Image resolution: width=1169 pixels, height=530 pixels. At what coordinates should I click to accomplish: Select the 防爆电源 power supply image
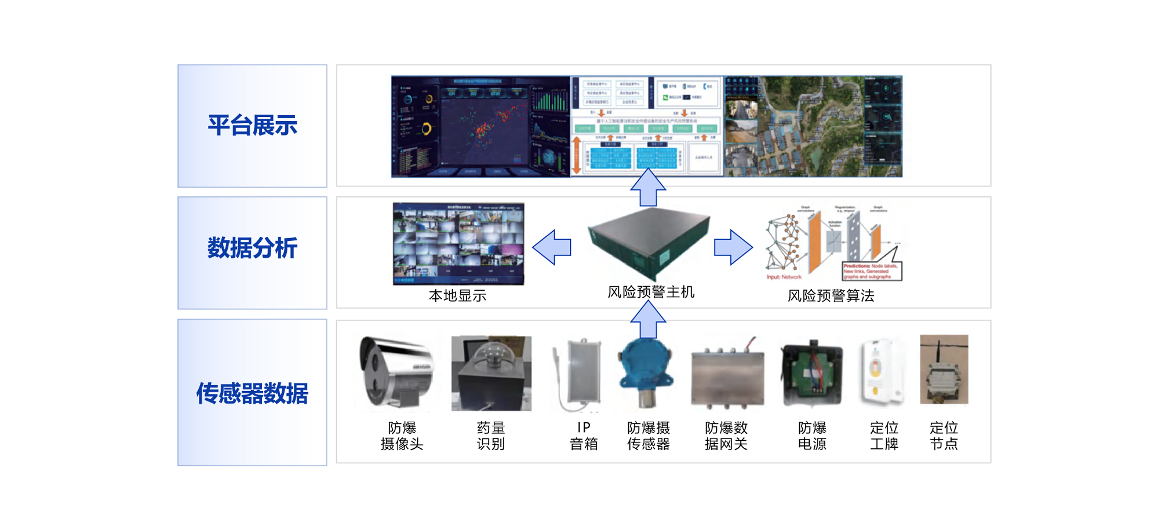(811, 373)
